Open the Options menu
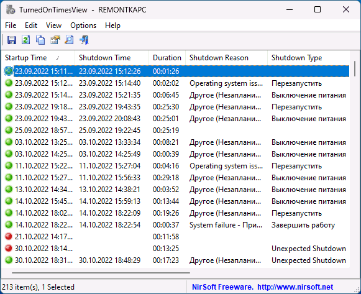361x294 pixels. (83, 25)
